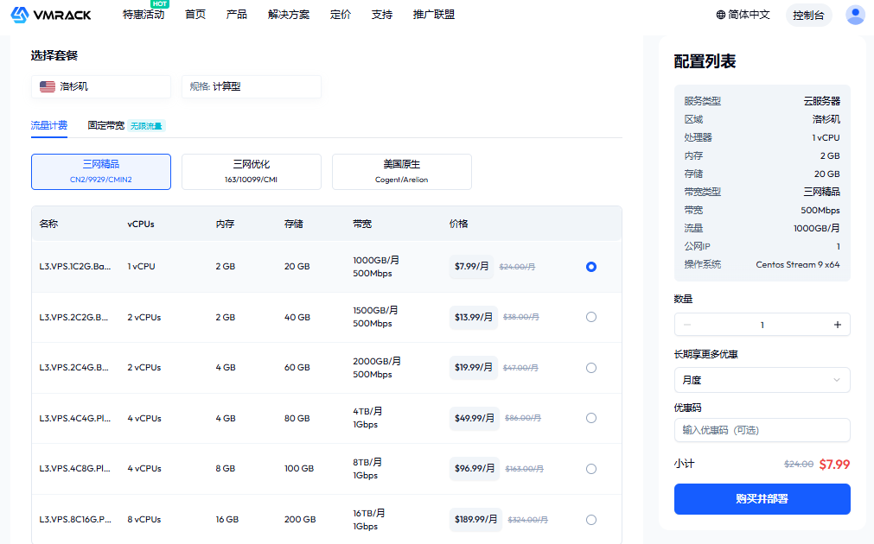
Task: Click the user avatar icon
Action: (855, 14)
